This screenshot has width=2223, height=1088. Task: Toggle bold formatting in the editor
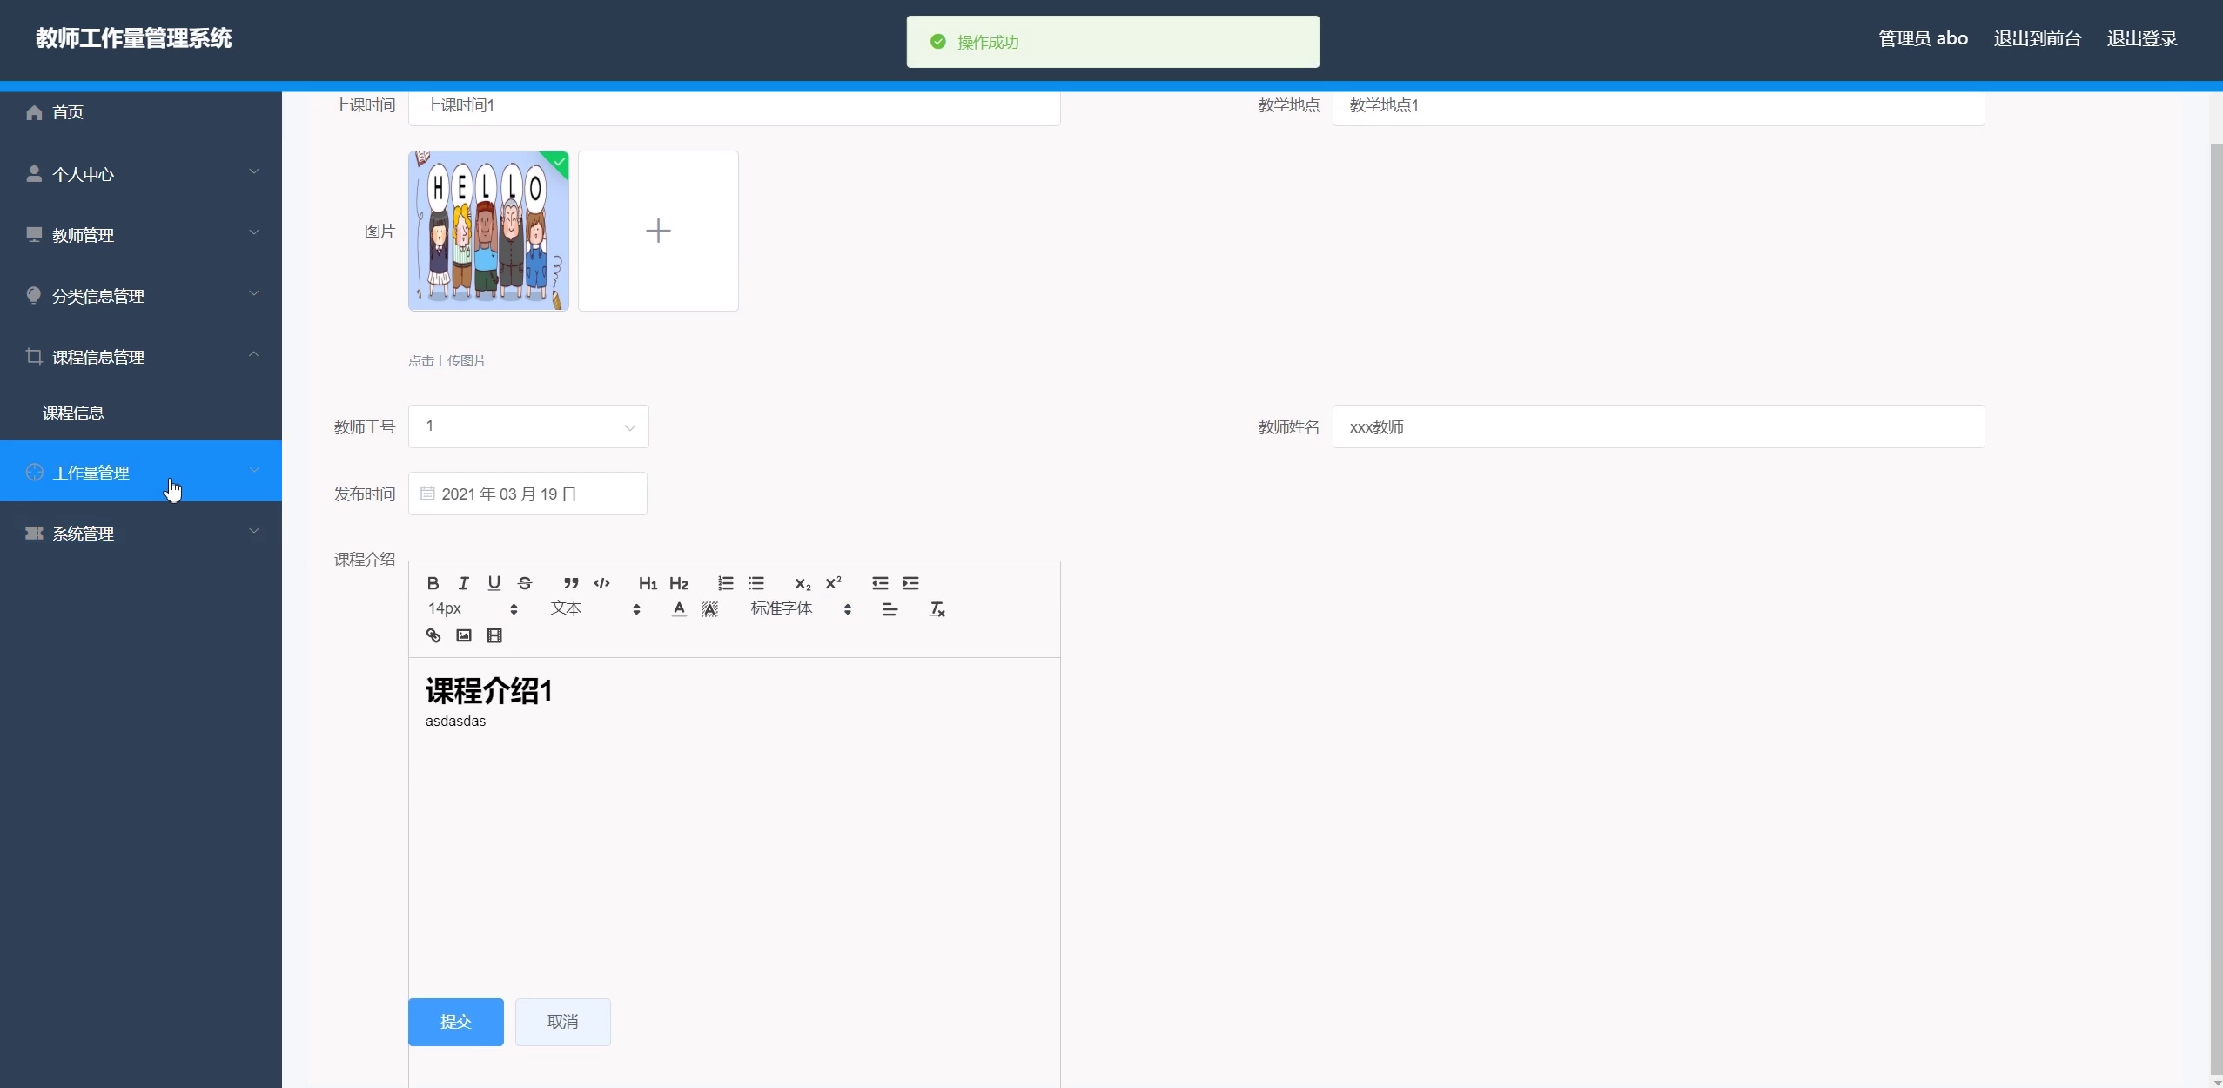433,583
